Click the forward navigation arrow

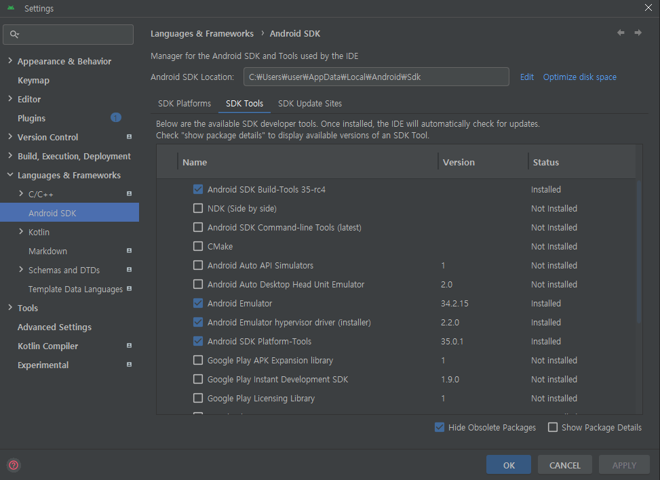pyautogui.click(x=638, y=33)
